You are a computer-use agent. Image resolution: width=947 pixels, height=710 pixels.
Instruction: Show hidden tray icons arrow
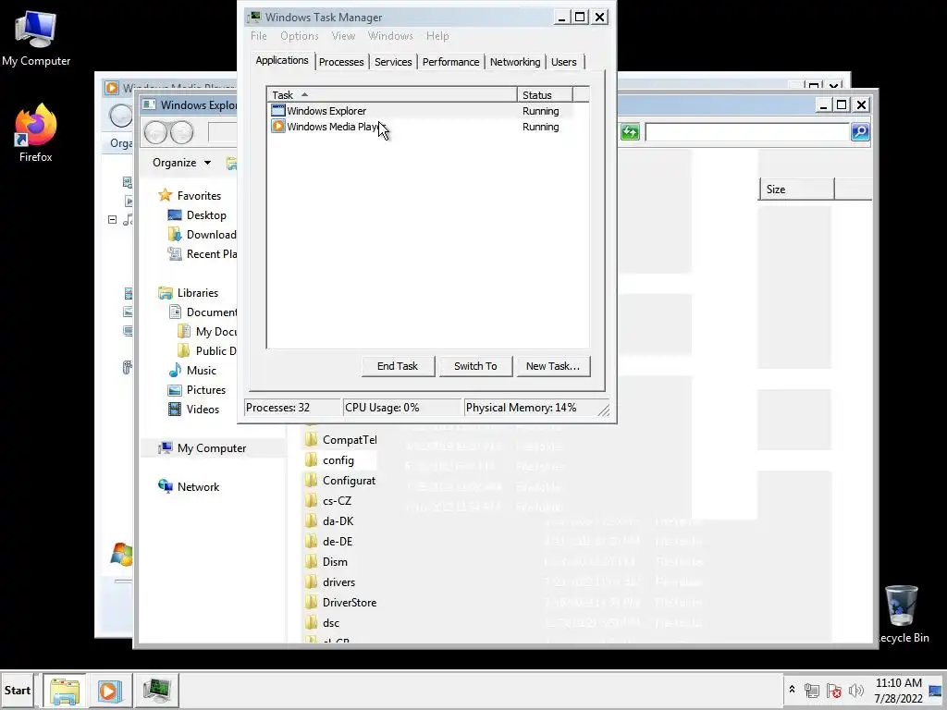[x=792, y=690]
